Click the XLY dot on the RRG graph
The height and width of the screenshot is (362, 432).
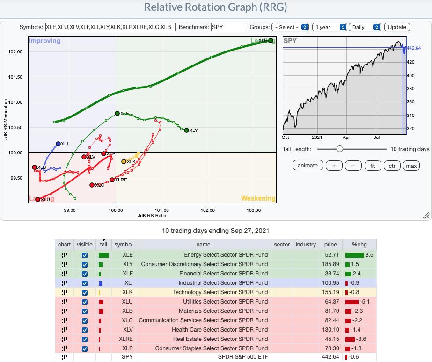pos(186,130)
